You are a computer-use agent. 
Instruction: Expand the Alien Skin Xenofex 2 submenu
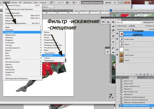[23, 62]
